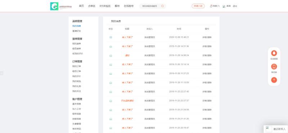Click 删除 for the 2020-12-08 15:48:21 message
The image size is (288, 133).
coord(210,37)
